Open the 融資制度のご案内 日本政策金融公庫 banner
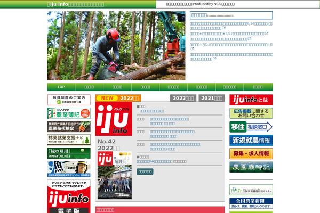This screenshot has height=213, width=320. point(69,100)
